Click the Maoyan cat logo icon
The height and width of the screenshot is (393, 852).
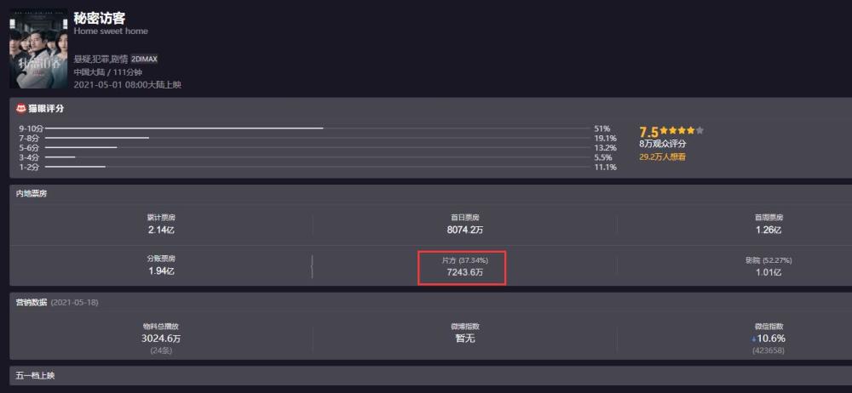tap(21, 109)
